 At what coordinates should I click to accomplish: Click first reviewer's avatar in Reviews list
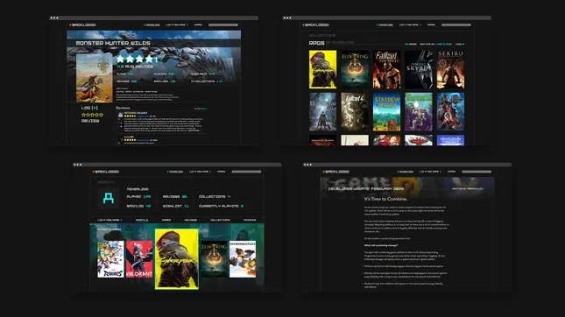[120, 115]
